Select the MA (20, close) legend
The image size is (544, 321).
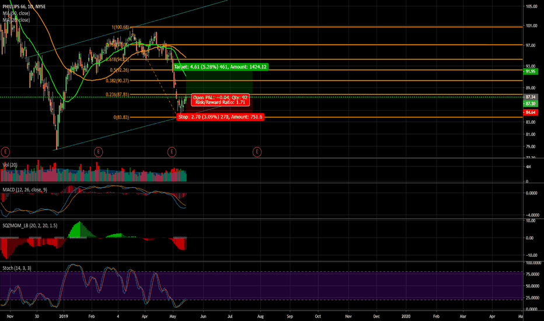tap(16, 20)
